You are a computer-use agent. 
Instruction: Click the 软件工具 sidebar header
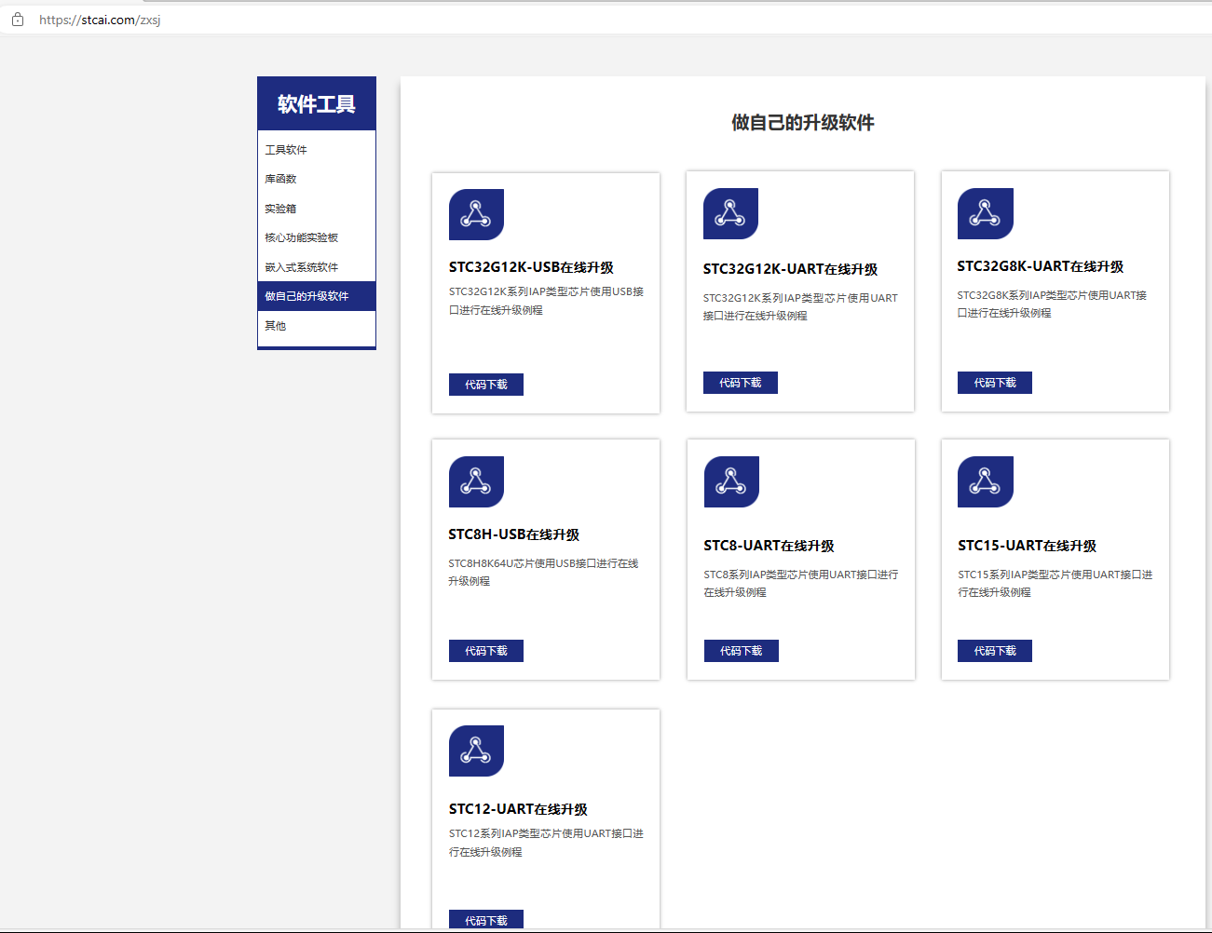point(317,103)
